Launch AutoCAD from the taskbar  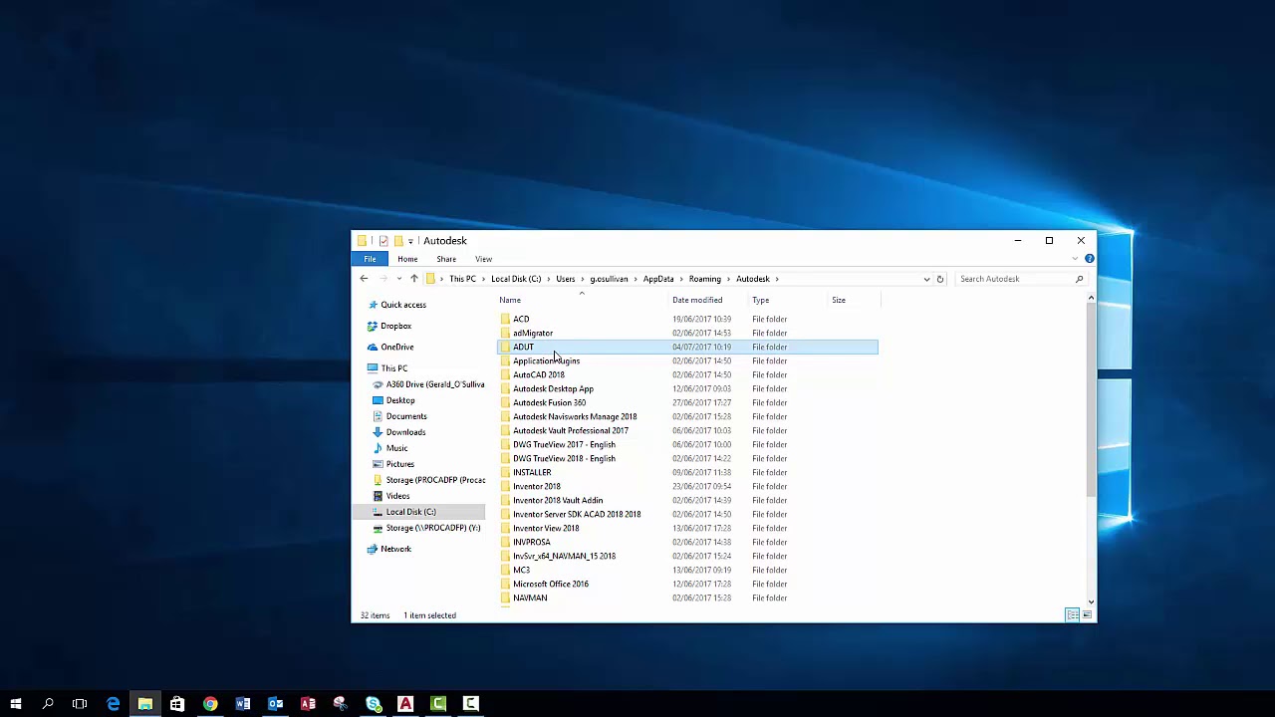[405, 704]
